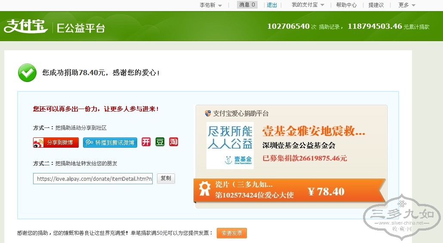Click the Weibo logo on the share button
Image resolution: width=443 pixels, height=243 pixels.
pos(38,143)
